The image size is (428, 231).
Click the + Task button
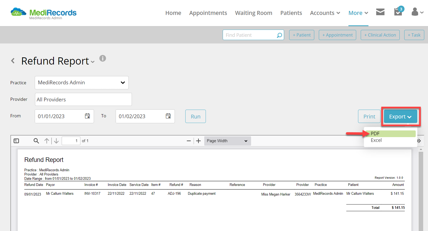(414, 35)
